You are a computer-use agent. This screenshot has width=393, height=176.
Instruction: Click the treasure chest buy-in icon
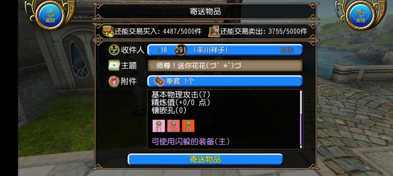(108, 31)
